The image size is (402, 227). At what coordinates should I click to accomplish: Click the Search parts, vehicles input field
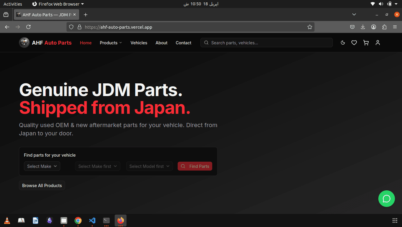click(x=266, y=43)
